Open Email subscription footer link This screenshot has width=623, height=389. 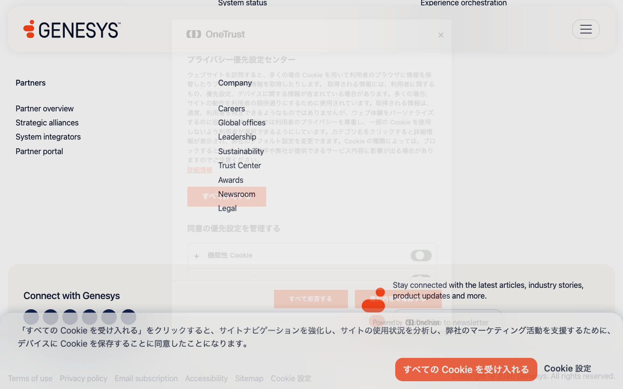[x=146, y=378]
